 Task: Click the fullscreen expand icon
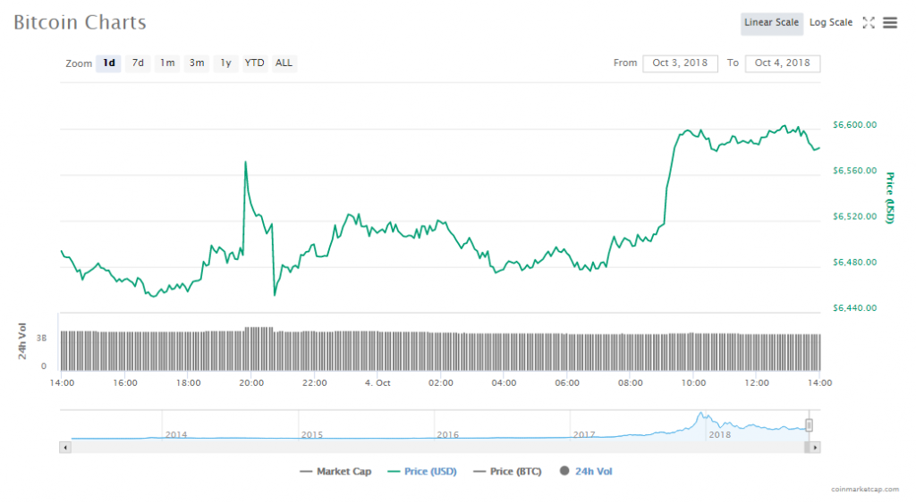click(869, 23)
